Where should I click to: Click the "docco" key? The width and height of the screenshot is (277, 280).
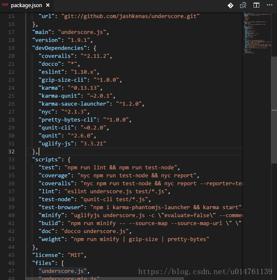pyautogui.click(x=50, y=64)
